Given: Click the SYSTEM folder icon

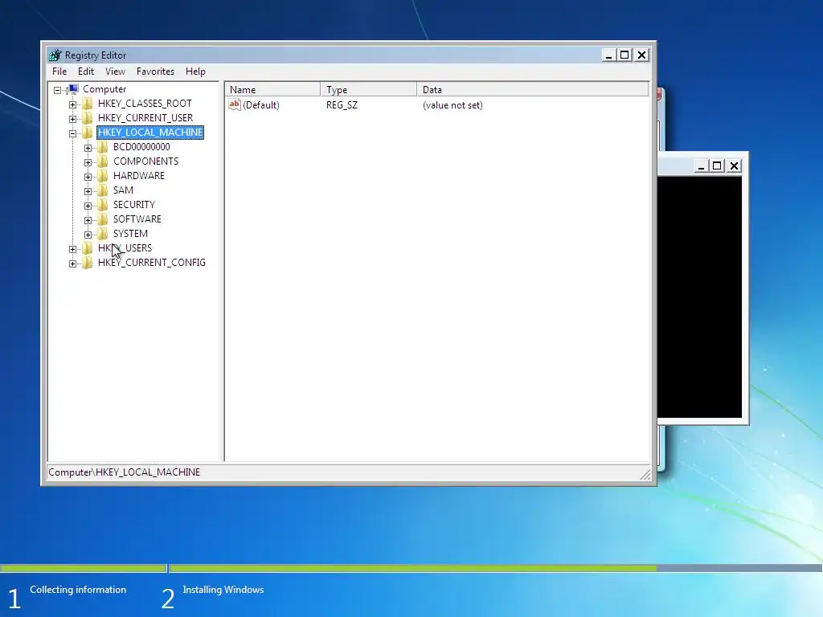Looking at the screenshot, I should point(103,233).
